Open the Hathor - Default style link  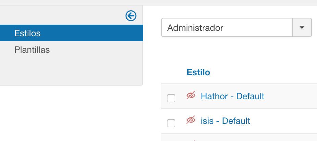click(x=232, y=96)
